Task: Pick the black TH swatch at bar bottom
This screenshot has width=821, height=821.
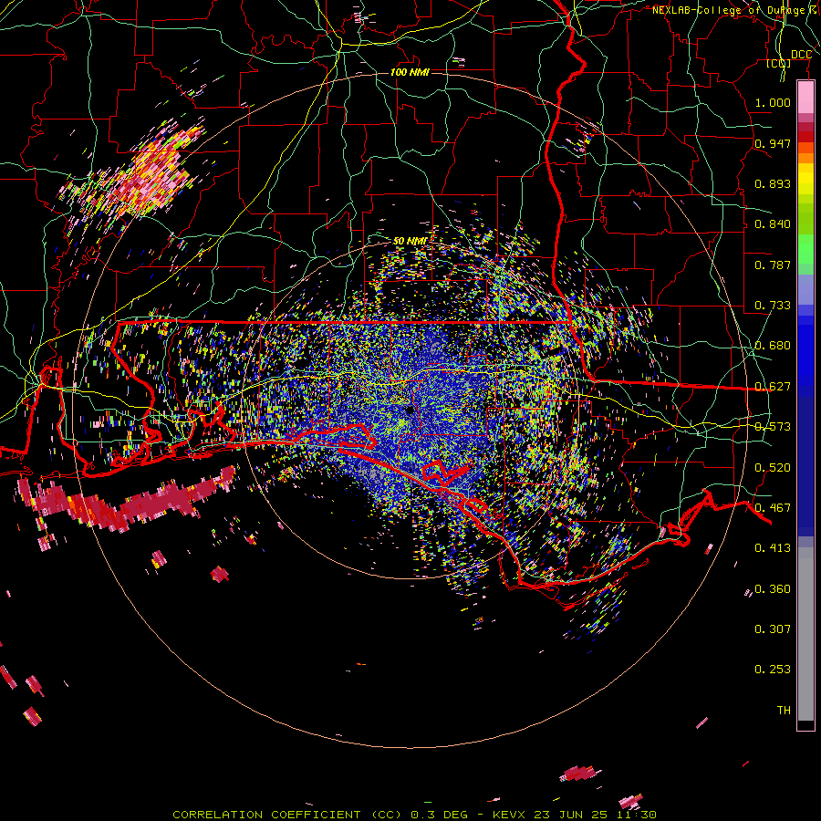Action: pos(805,724)
